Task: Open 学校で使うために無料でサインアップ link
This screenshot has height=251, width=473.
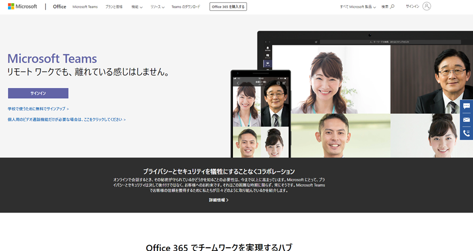Action: coord(38,108)
